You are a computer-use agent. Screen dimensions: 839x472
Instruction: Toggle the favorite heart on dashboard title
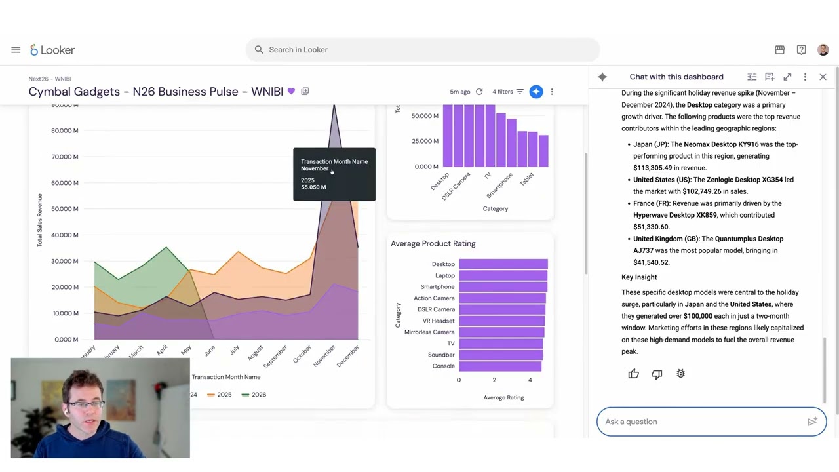coord(291,91)
